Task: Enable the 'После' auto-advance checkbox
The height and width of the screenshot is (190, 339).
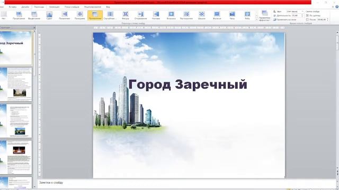Action: (307, 20)
